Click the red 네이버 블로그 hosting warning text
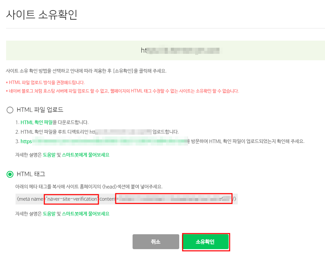 pyautogui.click(x=122, y=91)
